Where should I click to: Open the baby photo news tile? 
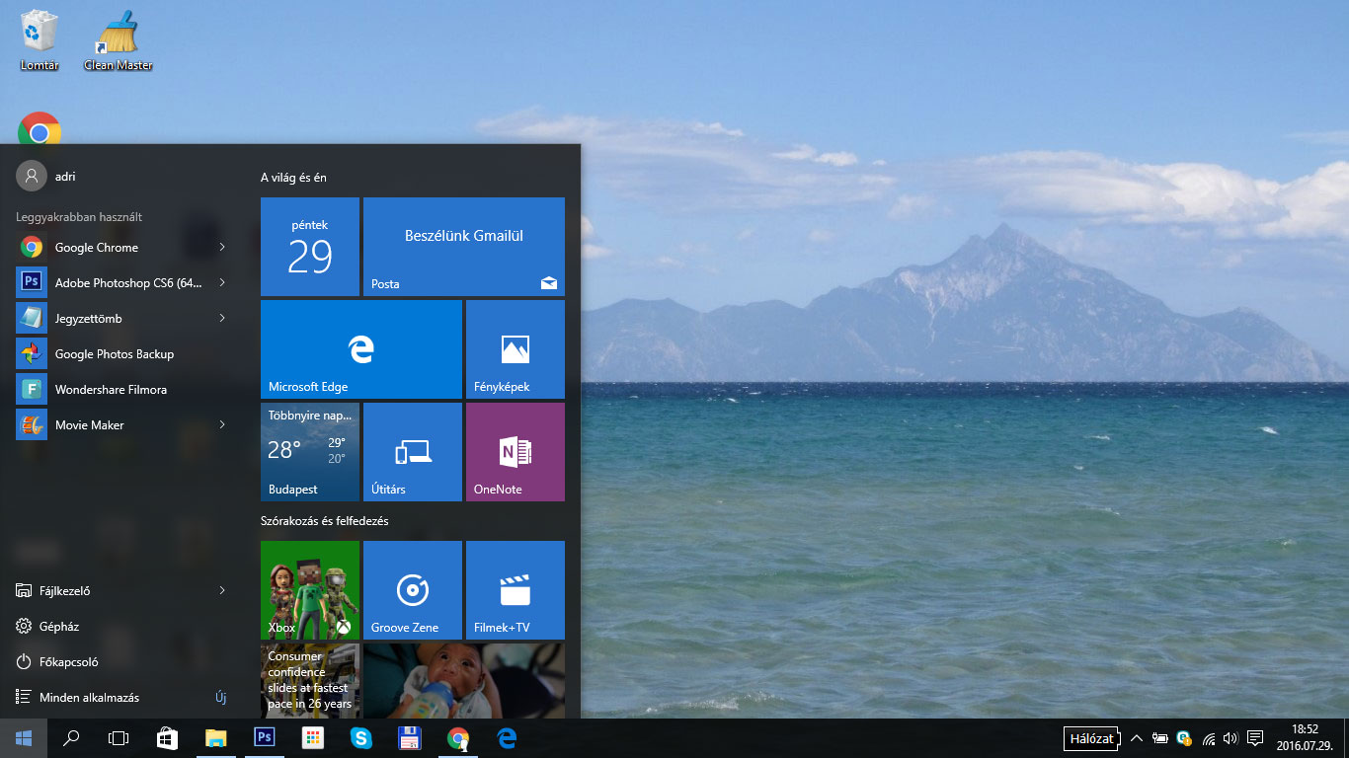click(x=464, y=681)
